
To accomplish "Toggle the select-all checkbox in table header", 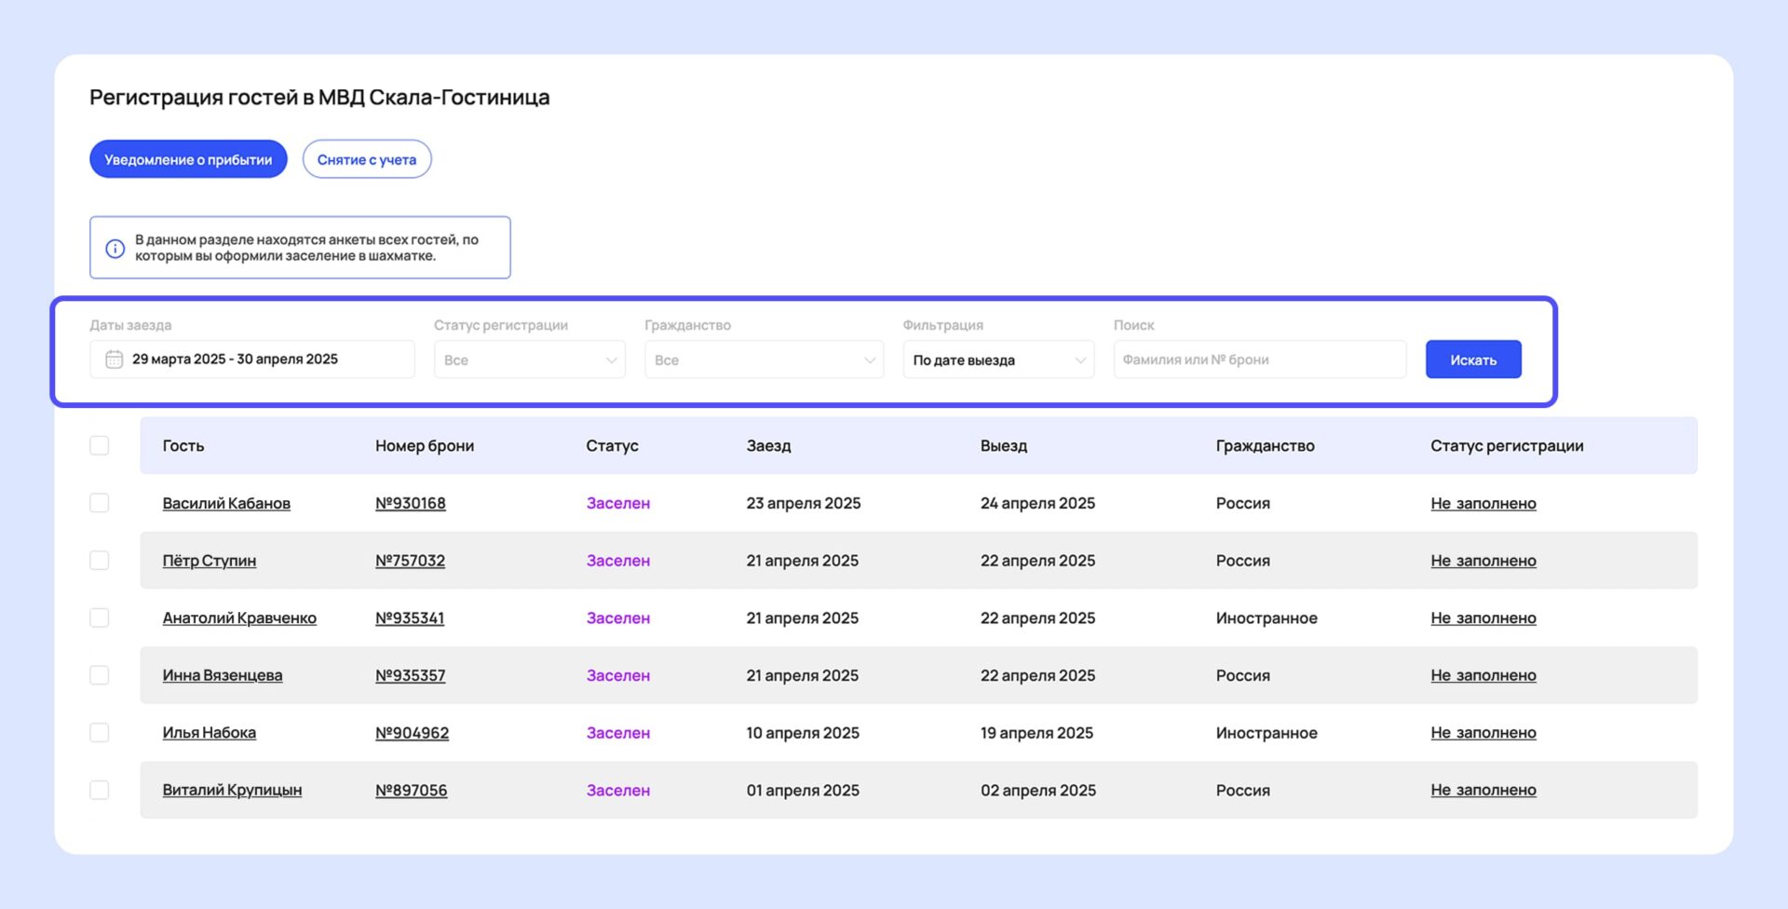I will pyautogui.click(x=100, y=445).
